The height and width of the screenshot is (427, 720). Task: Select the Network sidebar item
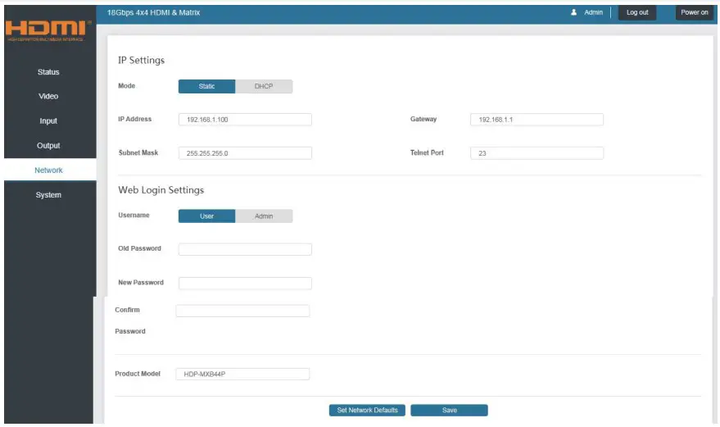48,170
